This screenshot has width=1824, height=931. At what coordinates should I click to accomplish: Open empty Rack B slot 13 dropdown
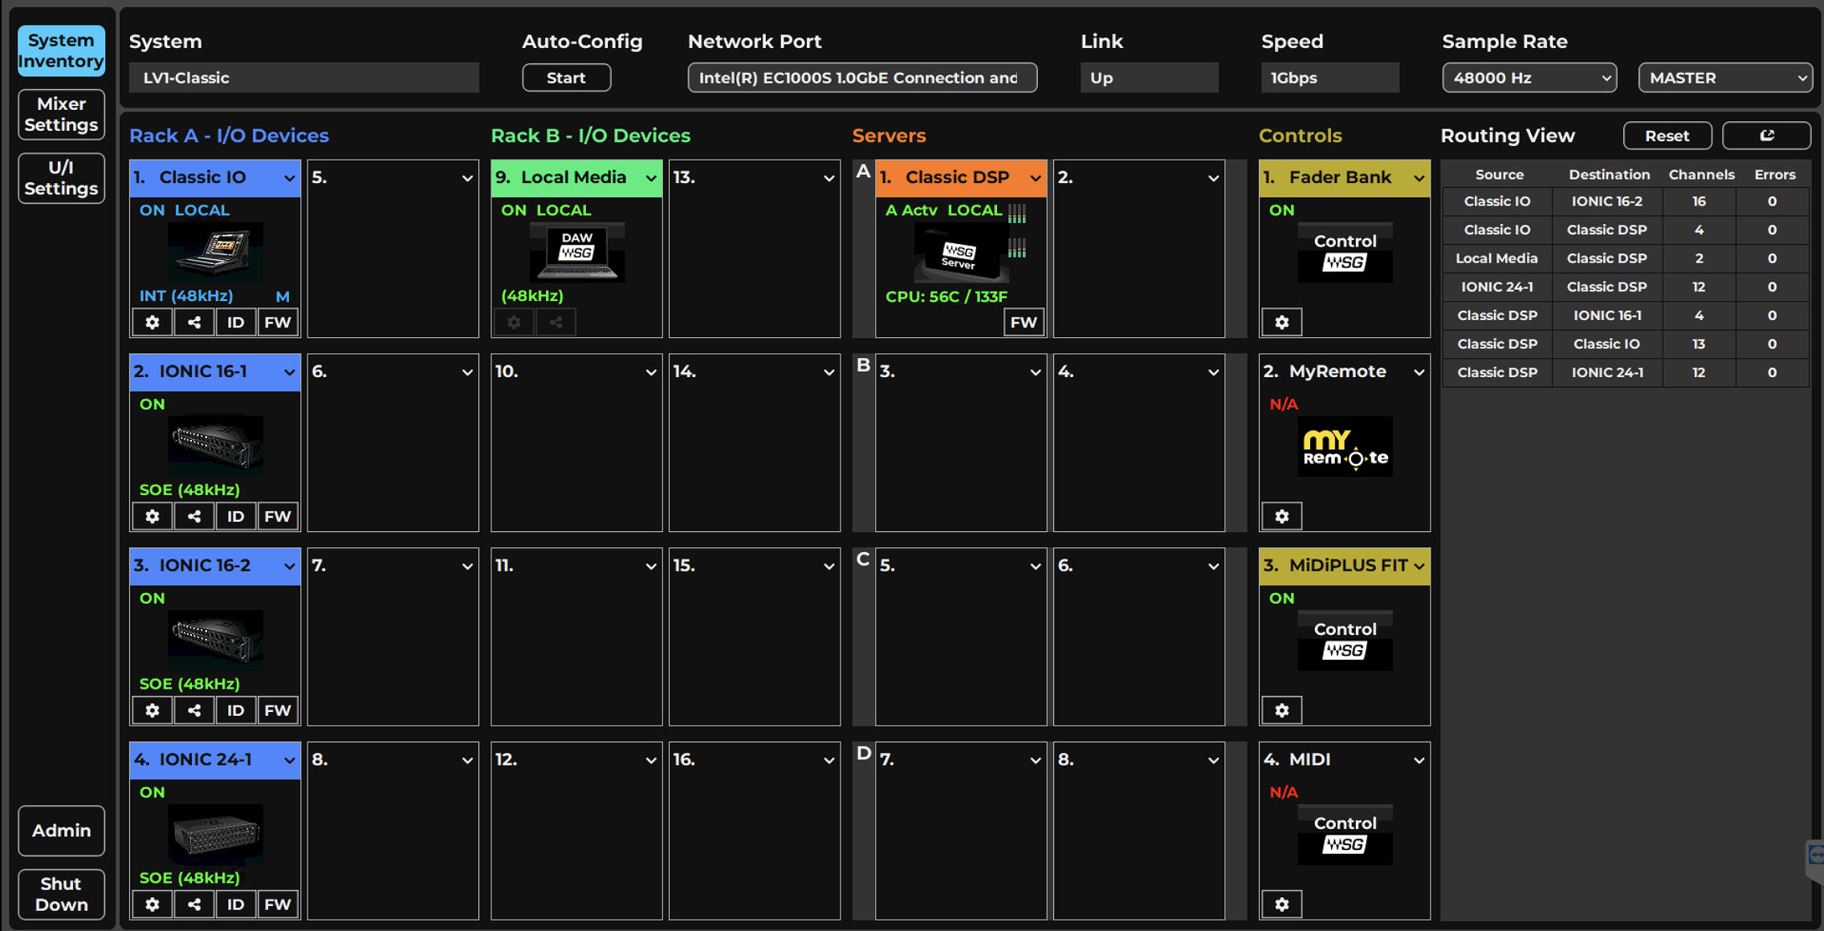[829, 178]
